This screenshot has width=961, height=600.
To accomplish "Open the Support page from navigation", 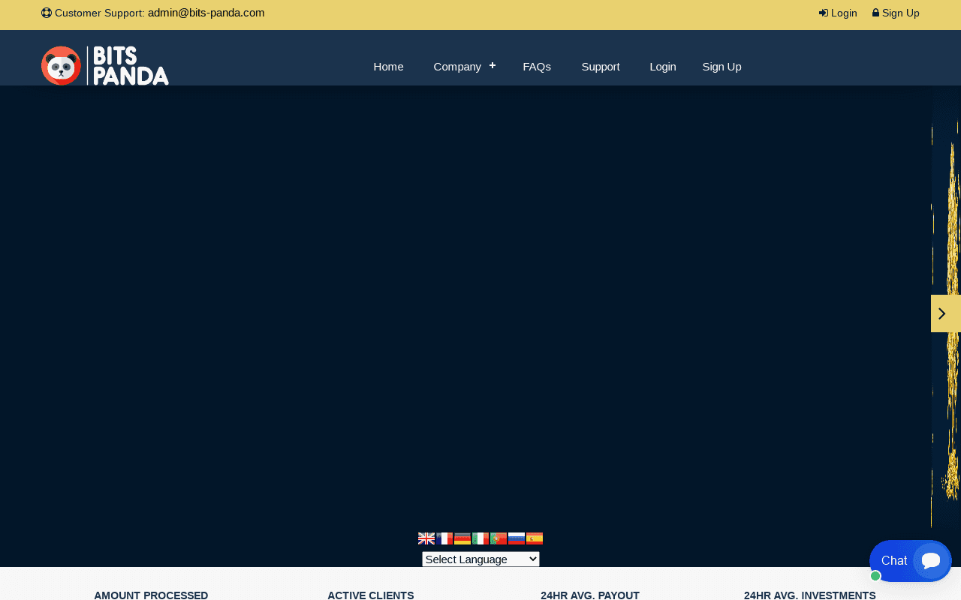I will click(600, 67).
